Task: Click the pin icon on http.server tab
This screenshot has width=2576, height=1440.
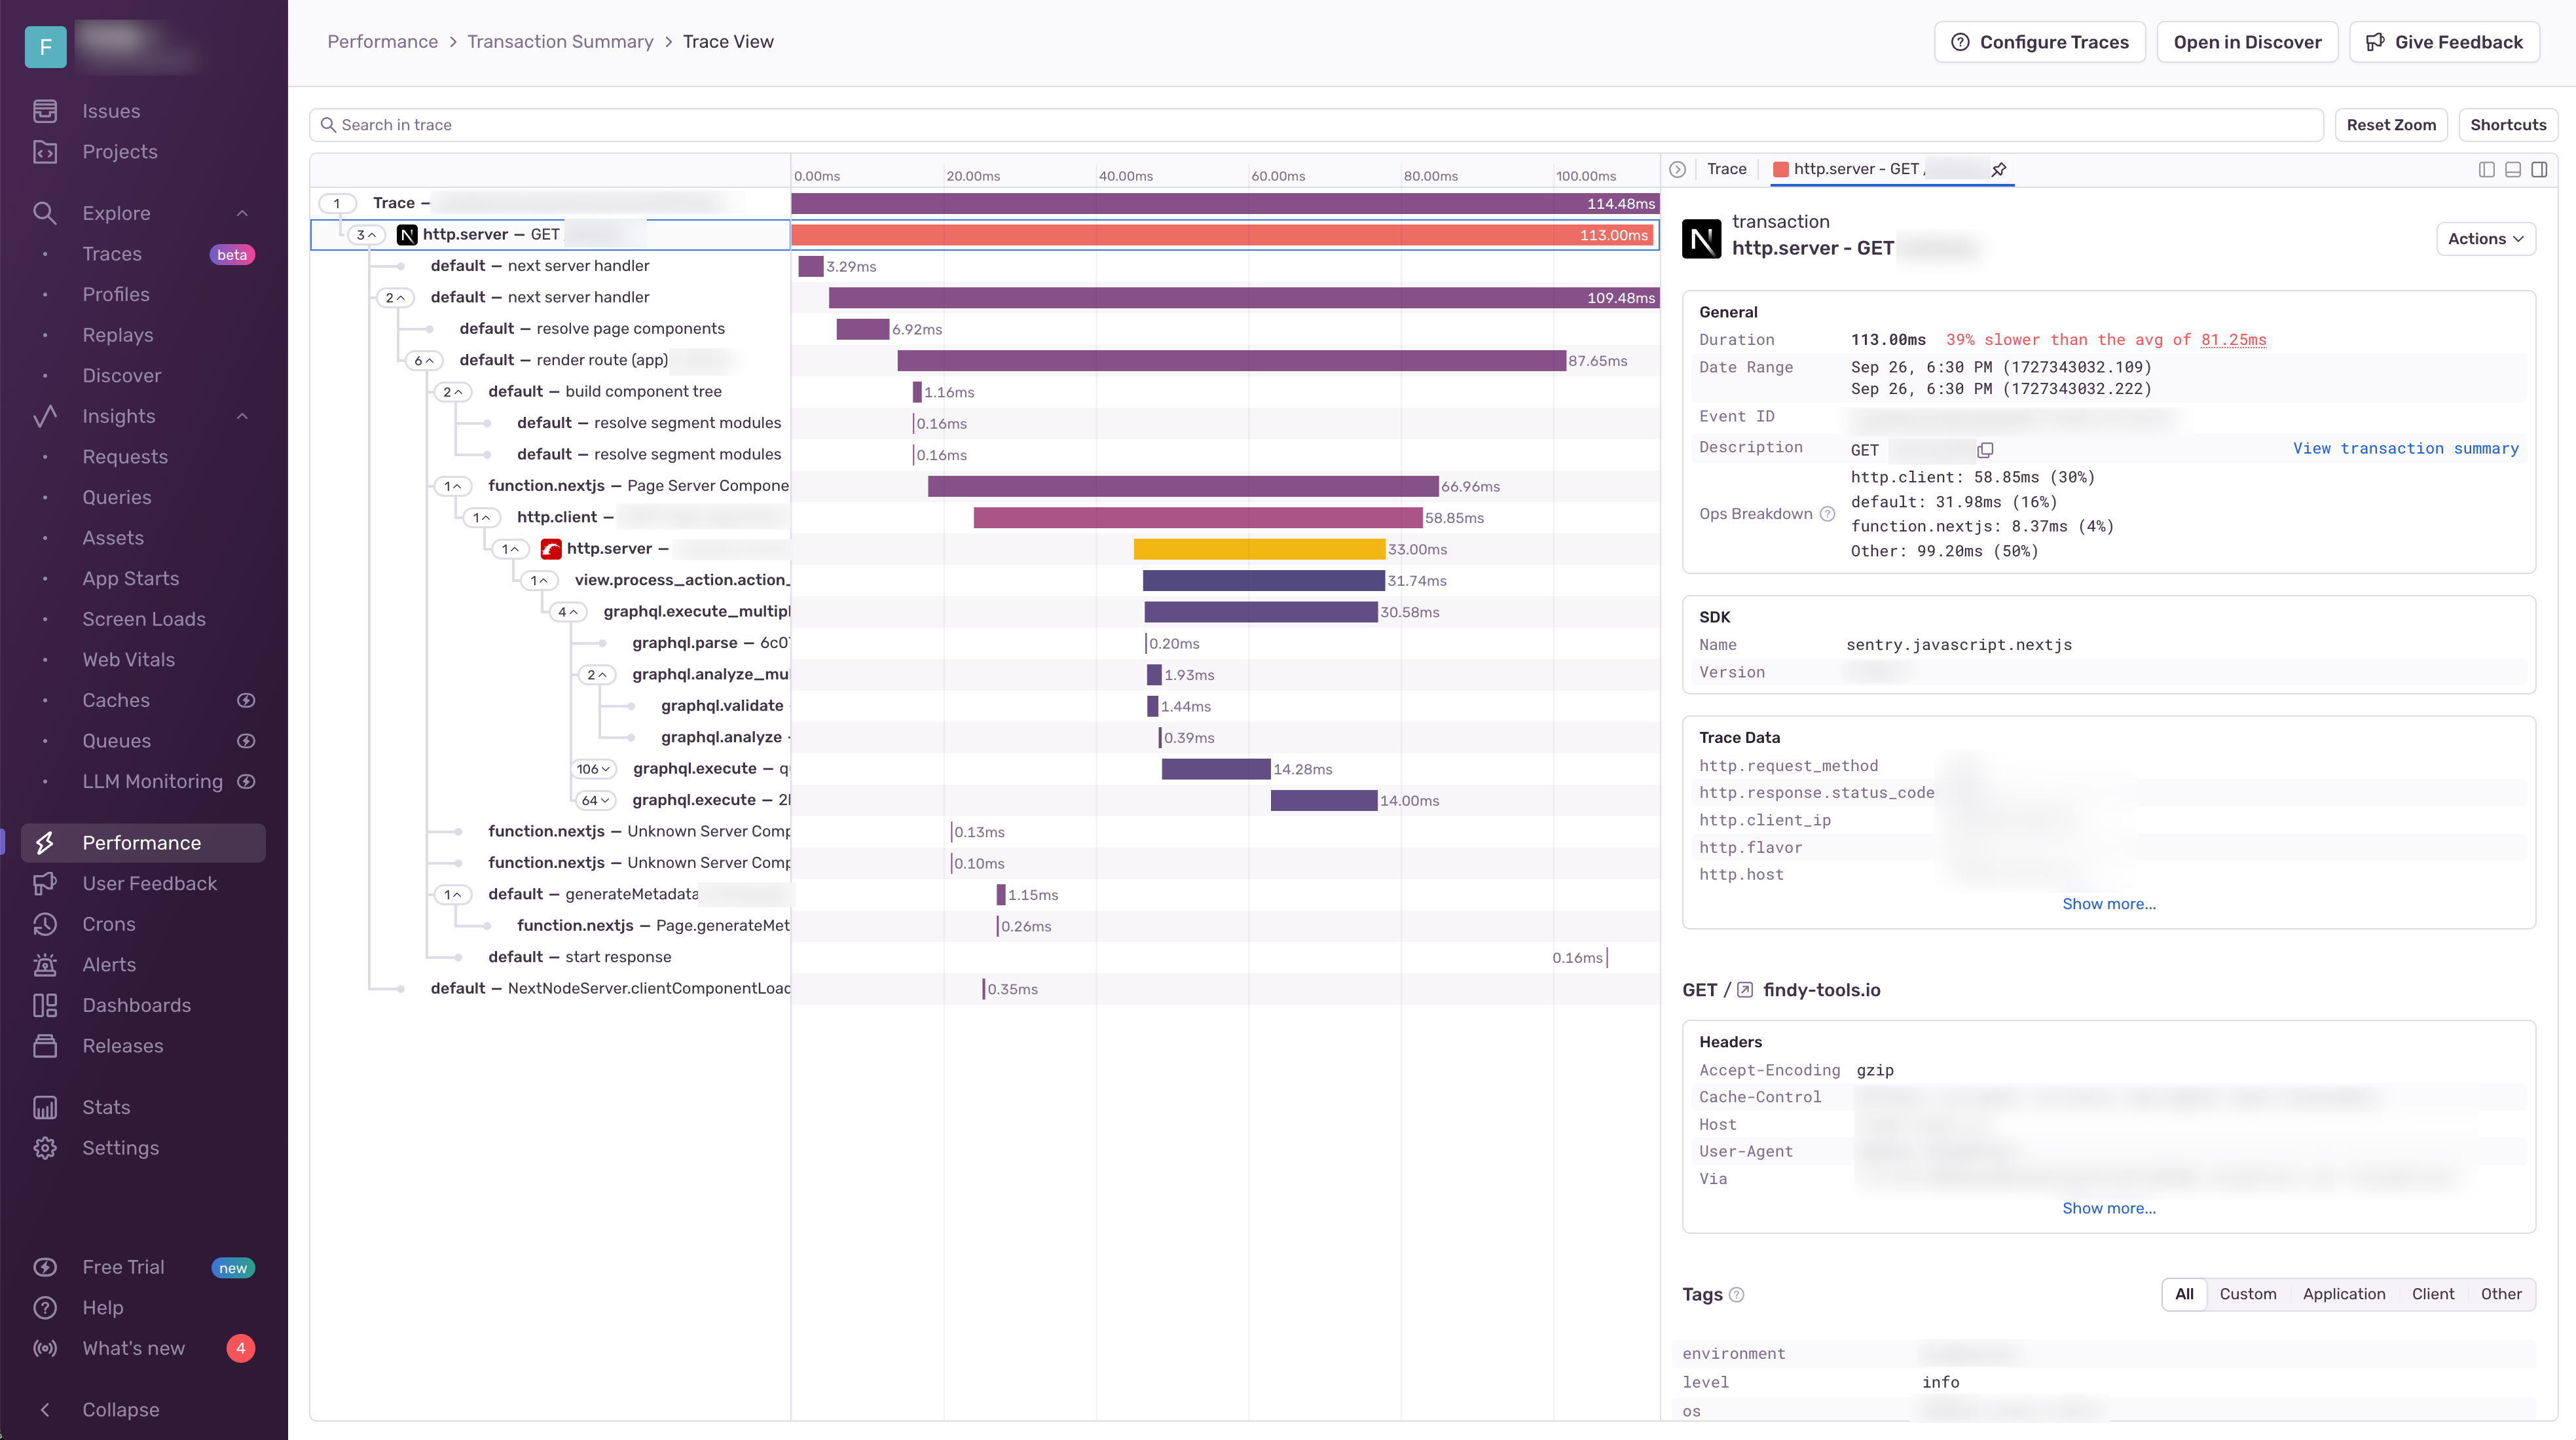Action: point(1998,170)
